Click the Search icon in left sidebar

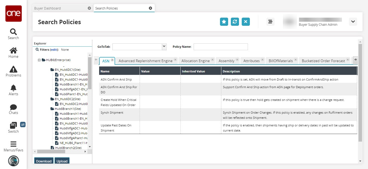(13, 32)
